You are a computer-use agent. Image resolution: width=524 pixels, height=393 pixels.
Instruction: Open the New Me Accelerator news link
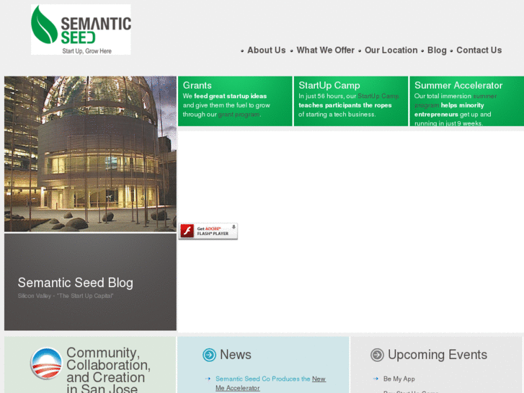[x=317, y=379]
